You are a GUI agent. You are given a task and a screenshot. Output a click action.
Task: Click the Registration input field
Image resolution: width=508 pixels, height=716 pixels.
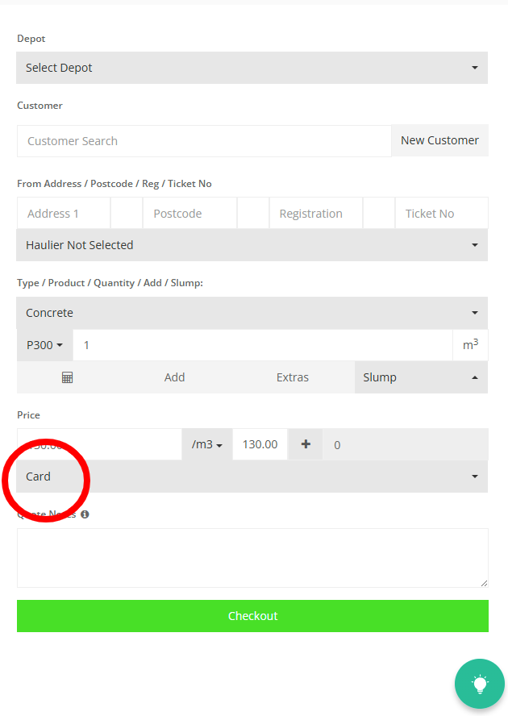pos(316,214)
